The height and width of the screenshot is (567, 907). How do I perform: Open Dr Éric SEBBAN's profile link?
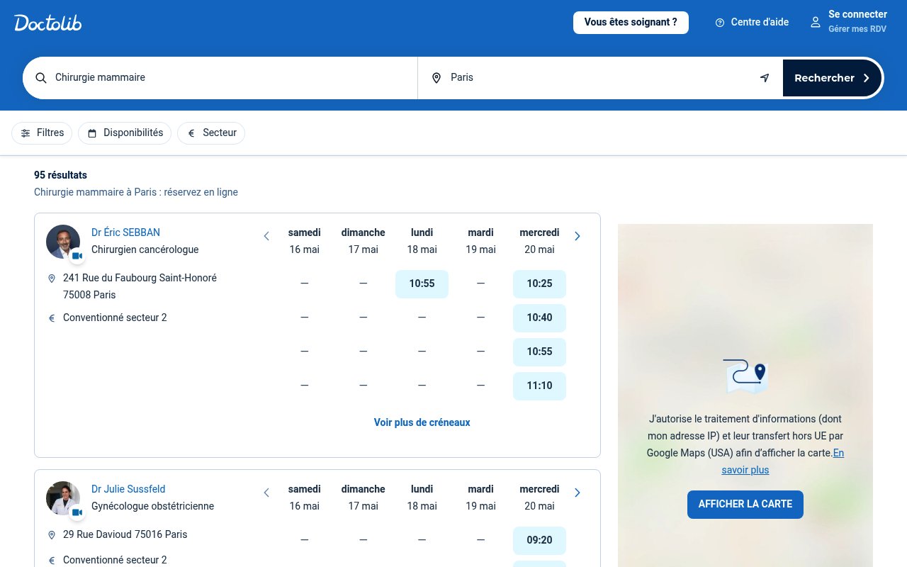pos(125,232)
